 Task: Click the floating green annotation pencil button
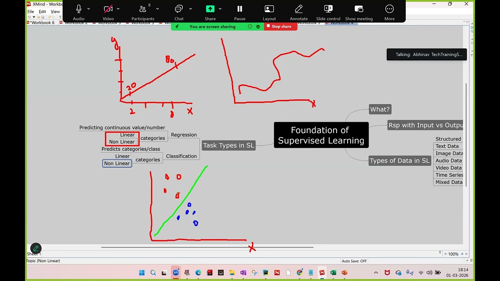pos(36,248)
